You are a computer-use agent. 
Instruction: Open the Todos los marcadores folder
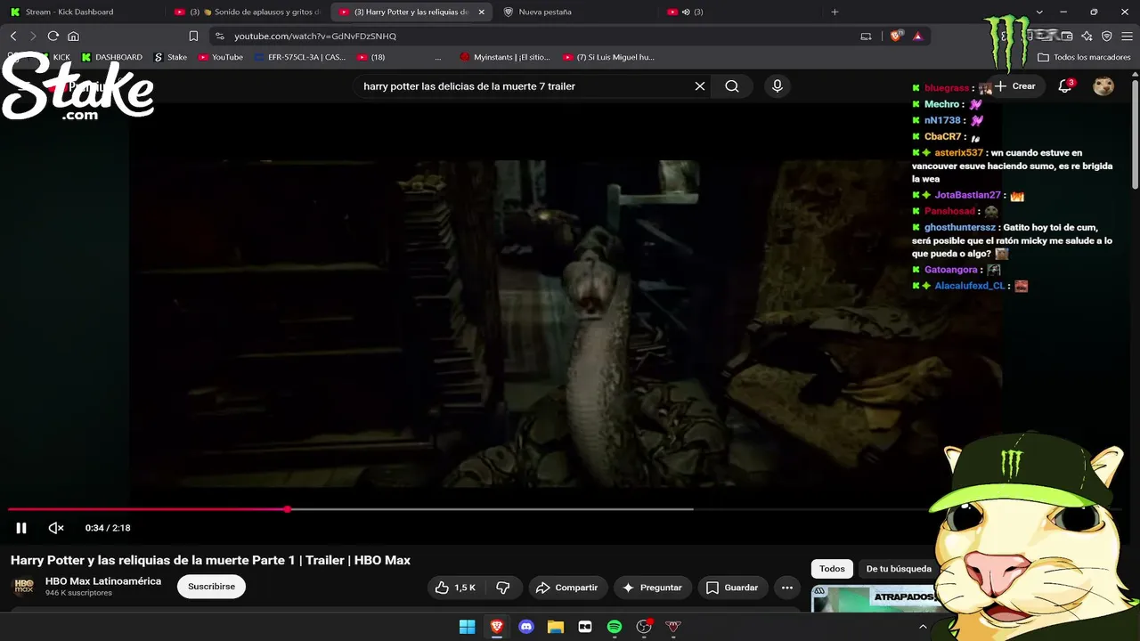tap(1084, 57)
